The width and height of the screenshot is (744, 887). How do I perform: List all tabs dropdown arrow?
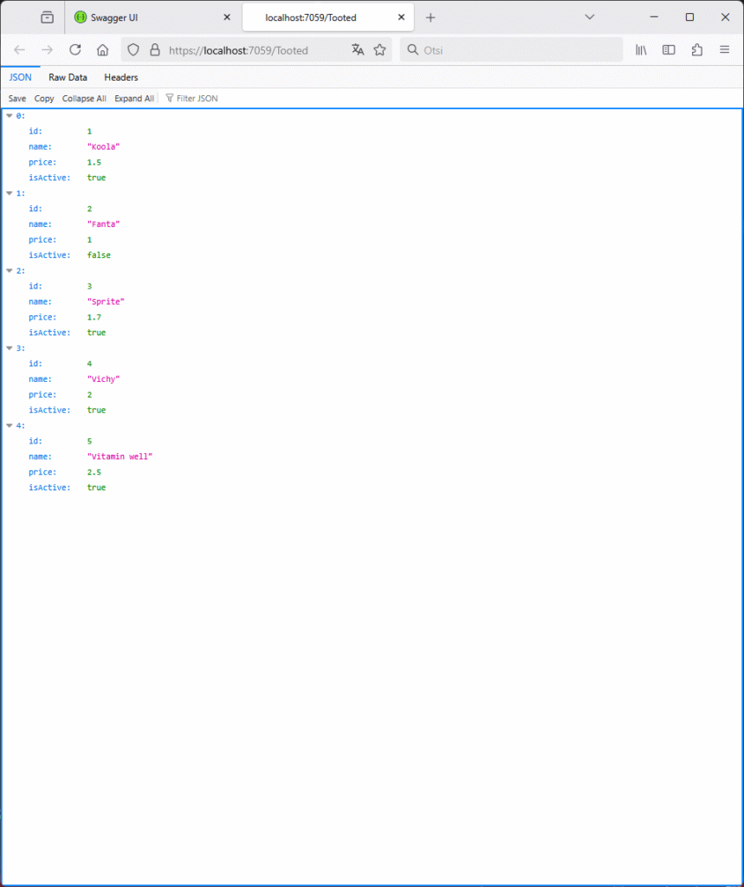589,17
